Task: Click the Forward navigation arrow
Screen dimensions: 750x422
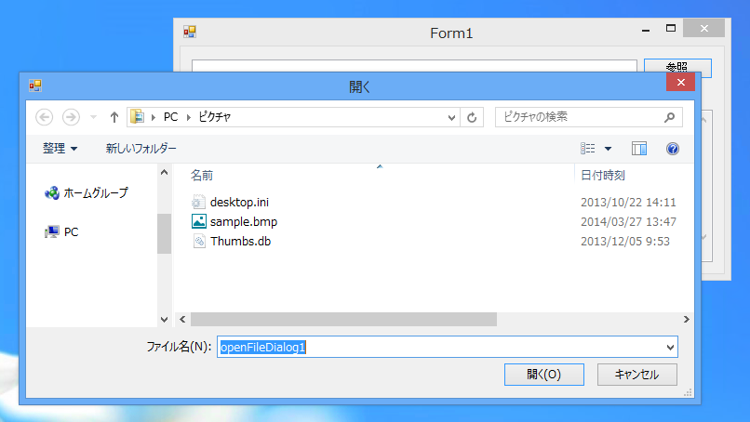Action: (x=71, y=117)
